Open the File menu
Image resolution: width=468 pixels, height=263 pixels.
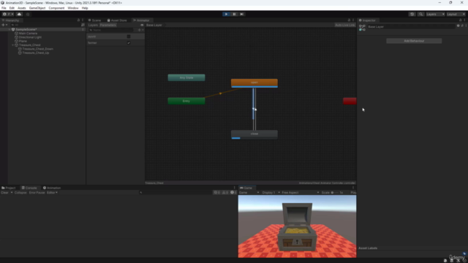4,8
